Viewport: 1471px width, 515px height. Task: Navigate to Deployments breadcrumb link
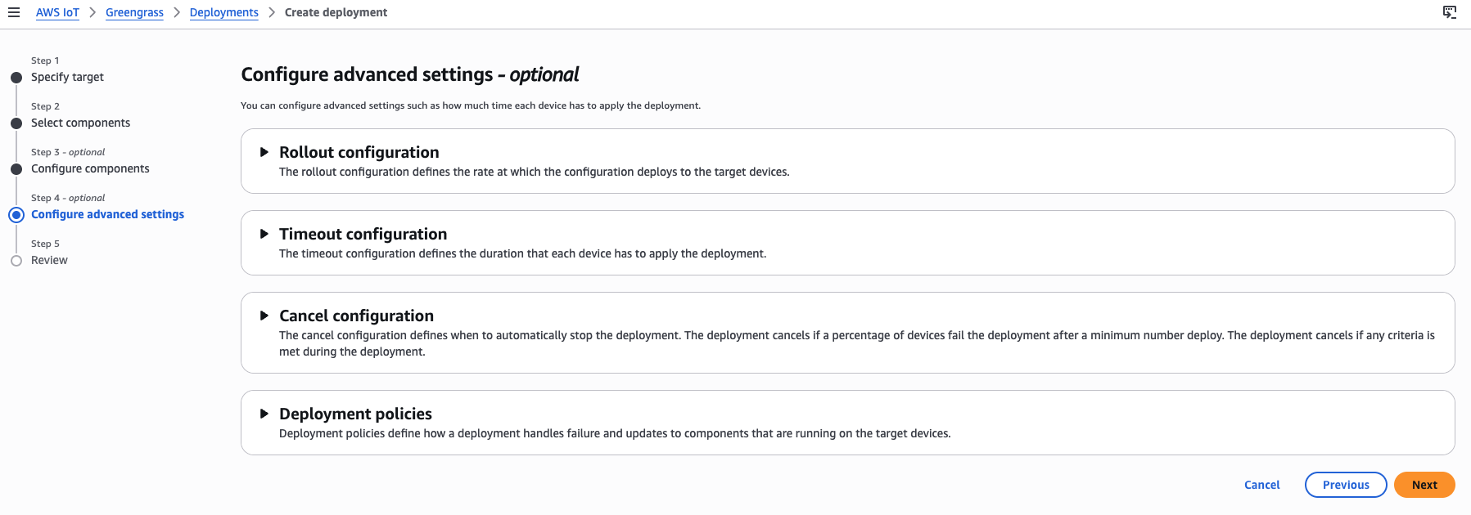point(223,12)
